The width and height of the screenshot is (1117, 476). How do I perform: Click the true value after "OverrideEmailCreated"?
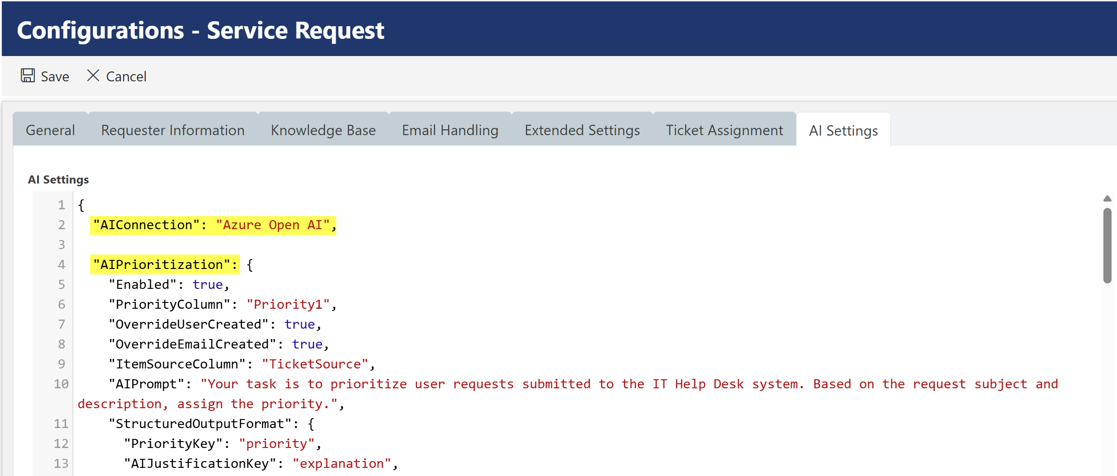(x=307, y=344)
